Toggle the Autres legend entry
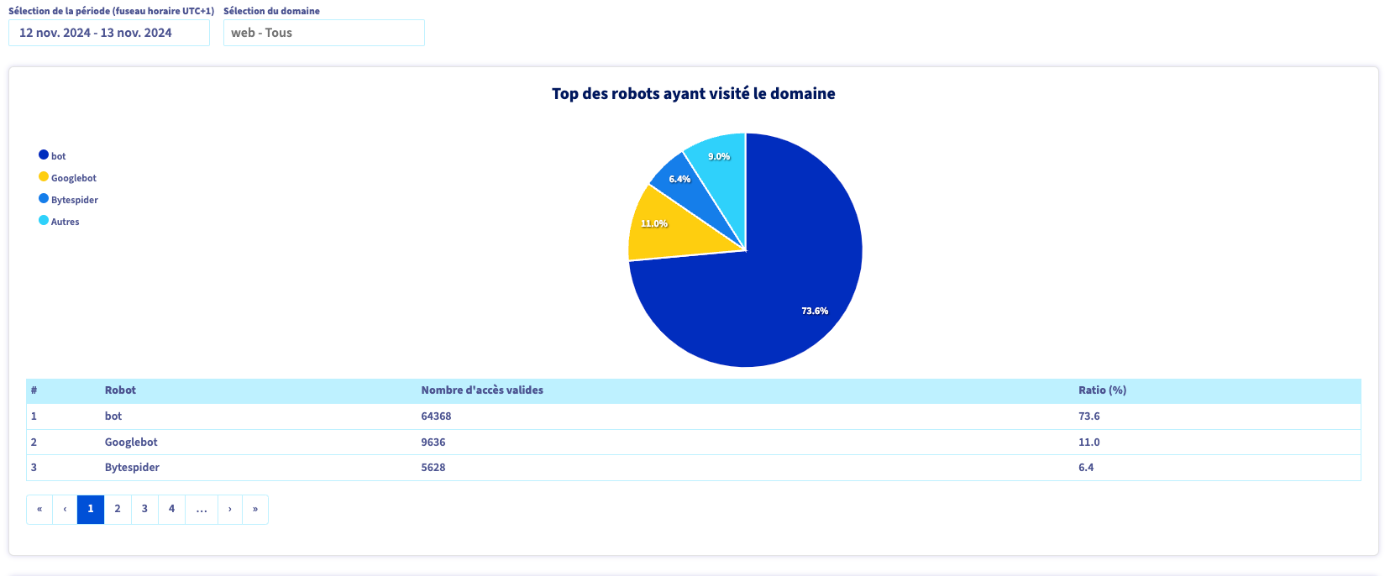 59,221
